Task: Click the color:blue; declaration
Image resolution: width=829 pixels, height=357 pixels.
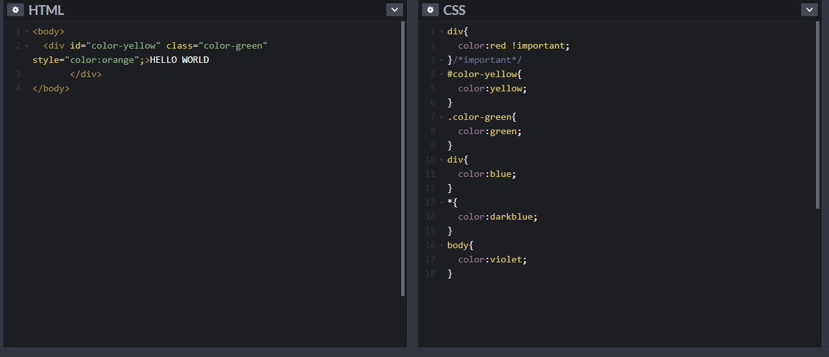Action: 487,174
